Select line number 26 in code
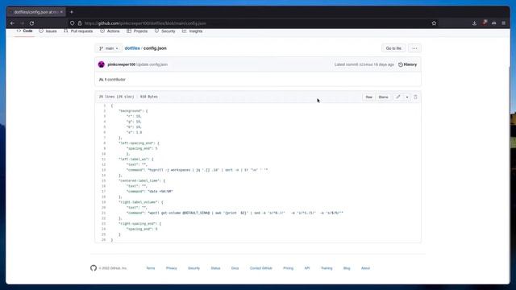 pyautogui.click(x=104, y=240)
